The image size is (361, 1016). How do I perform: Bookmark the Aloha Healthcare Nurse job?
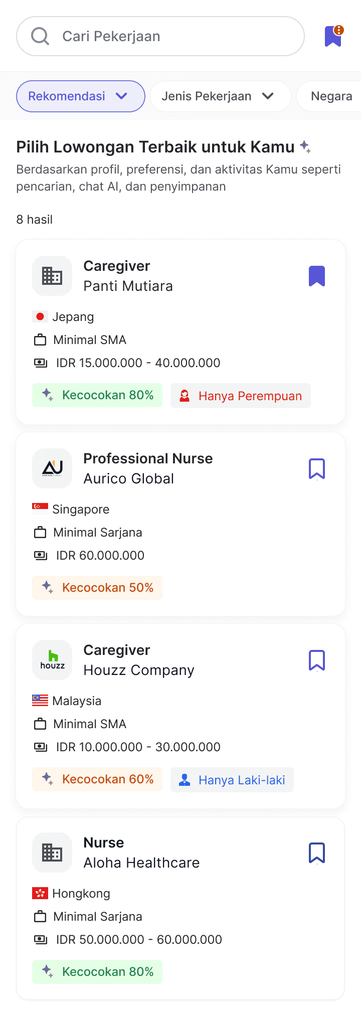coord(317,853)
